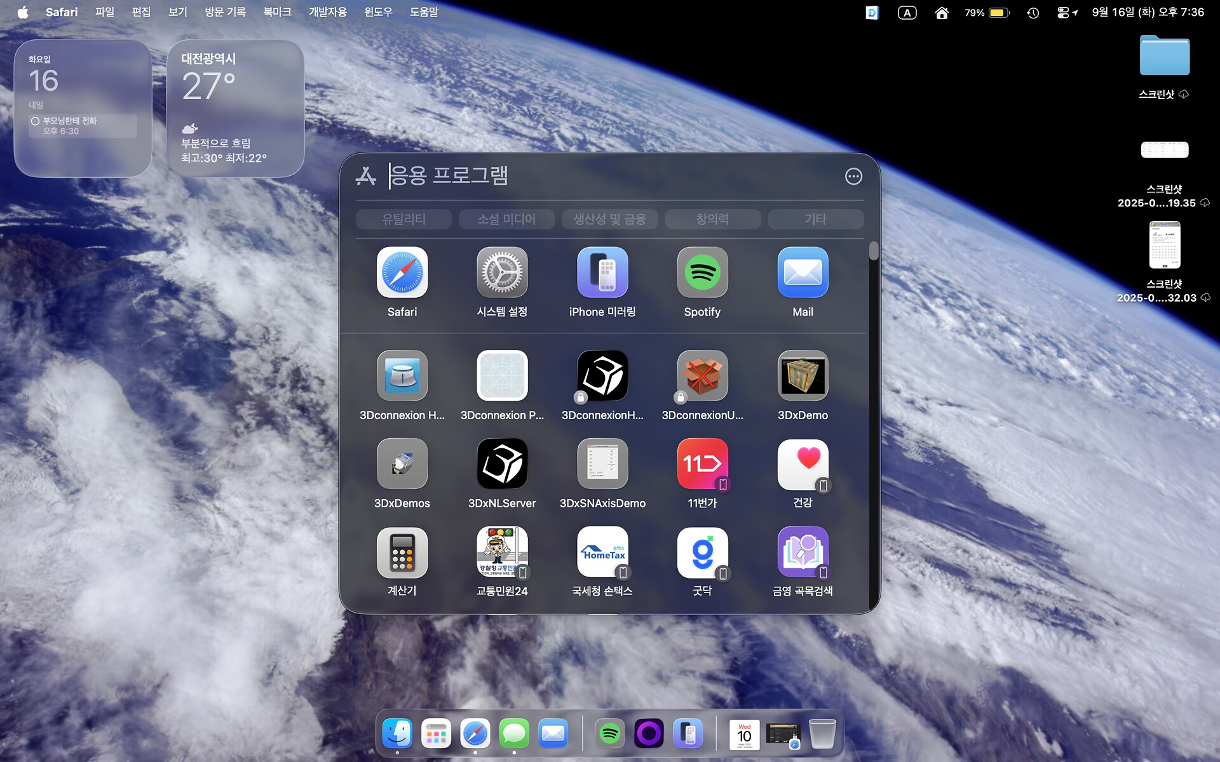The image size is (1220, 762).
Task: Toggle input source A indicator
Action: pyautogui.click(x=907, y=13)
